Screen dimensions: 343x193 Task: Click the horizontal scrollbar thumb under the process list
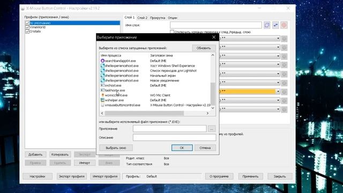coord(144,113)
